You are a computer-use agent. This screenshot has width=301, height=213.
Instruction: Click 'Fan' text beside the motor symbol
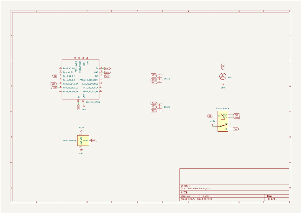click(x=229, y=78)
